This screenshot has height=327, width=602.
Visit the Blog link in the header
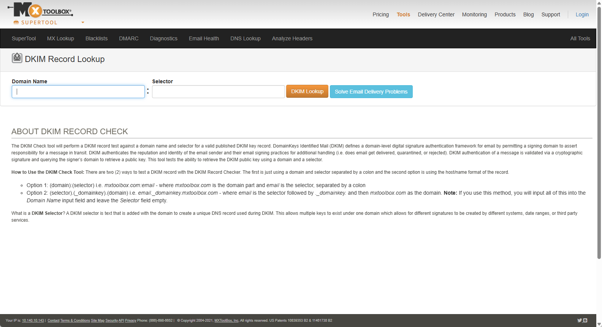[528, 14]
